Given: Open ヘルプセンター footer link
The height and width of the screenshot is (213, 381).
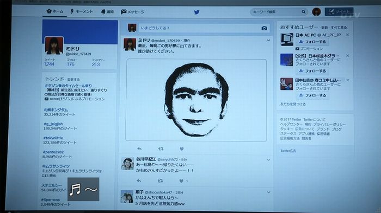Looking at the screenshot, I should [x=291, y=124].
